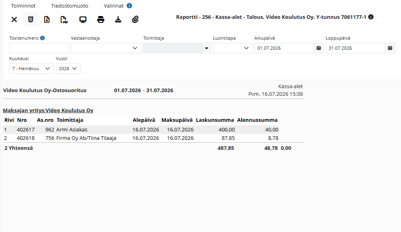Click the Rivi column header
The height and width of the screenshot is (232, 401).
pyautogui.click(x=9, y=120)
